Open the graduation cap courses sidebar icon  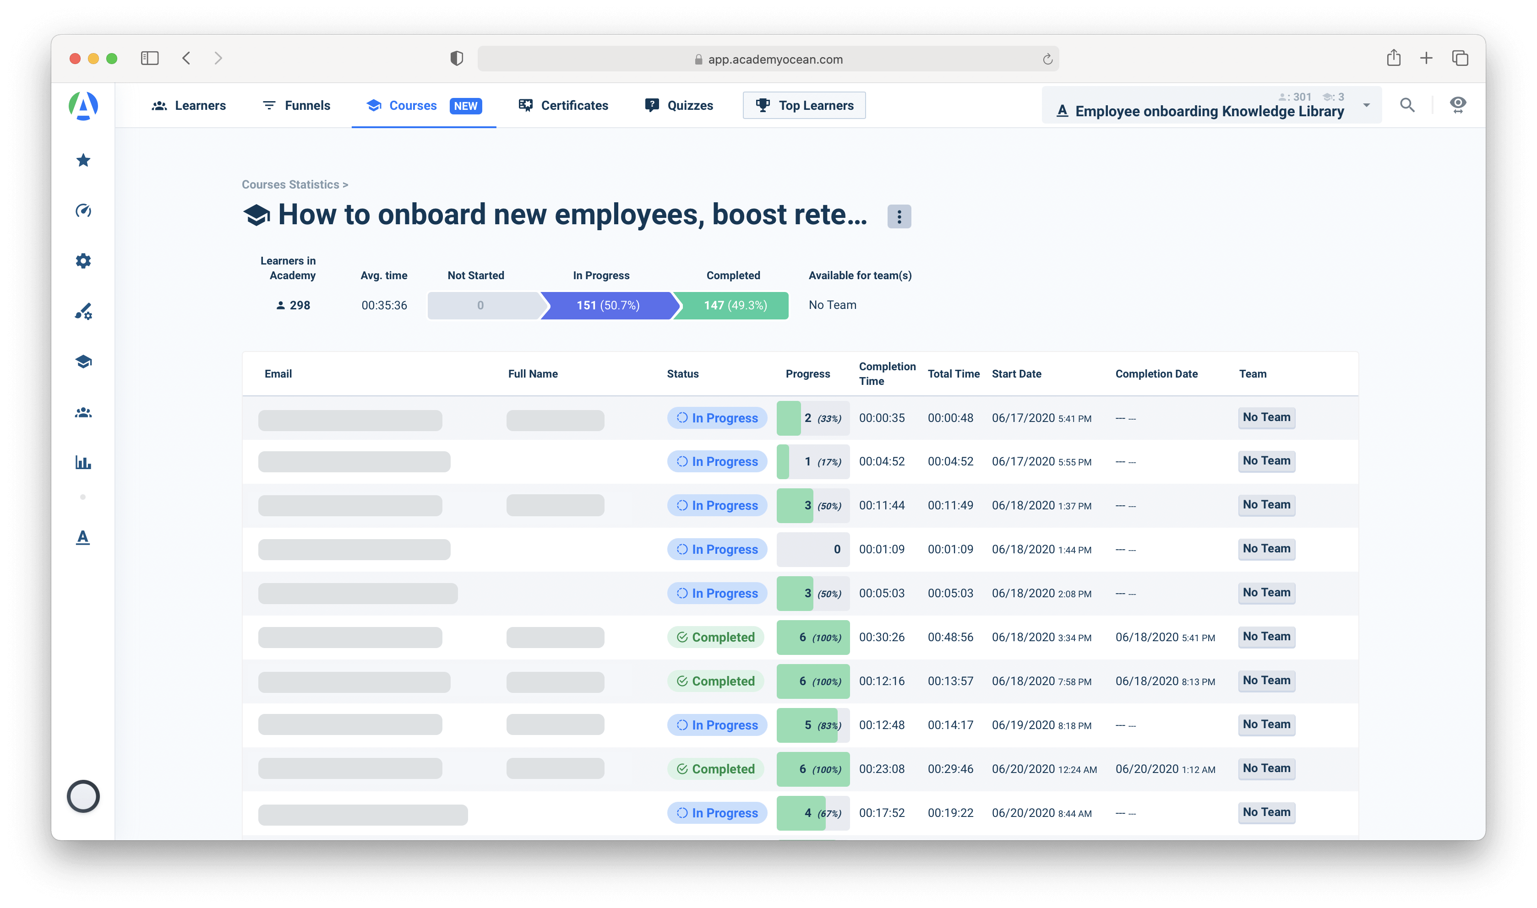point(83,362)
